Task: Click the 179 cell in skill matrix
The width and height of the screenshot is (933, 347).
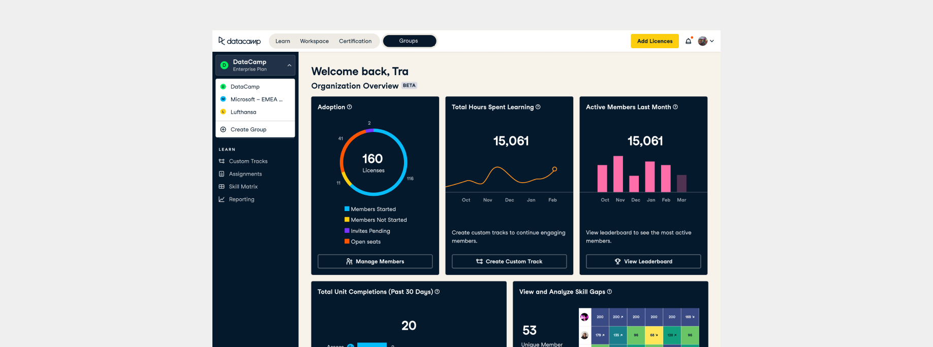Action: pos(600,335)
